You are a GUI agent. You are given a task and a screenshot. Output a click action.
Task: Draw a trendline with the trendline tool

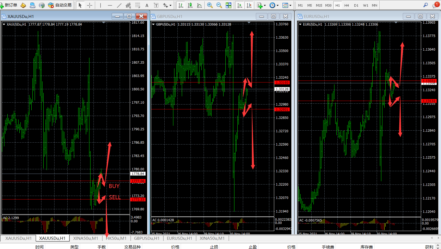119,5
